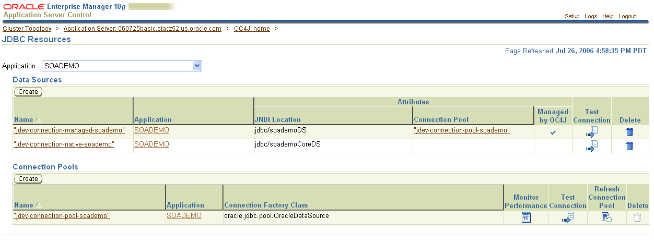Open SOADEMO application link in Connection Pools row

coord(184,215)
